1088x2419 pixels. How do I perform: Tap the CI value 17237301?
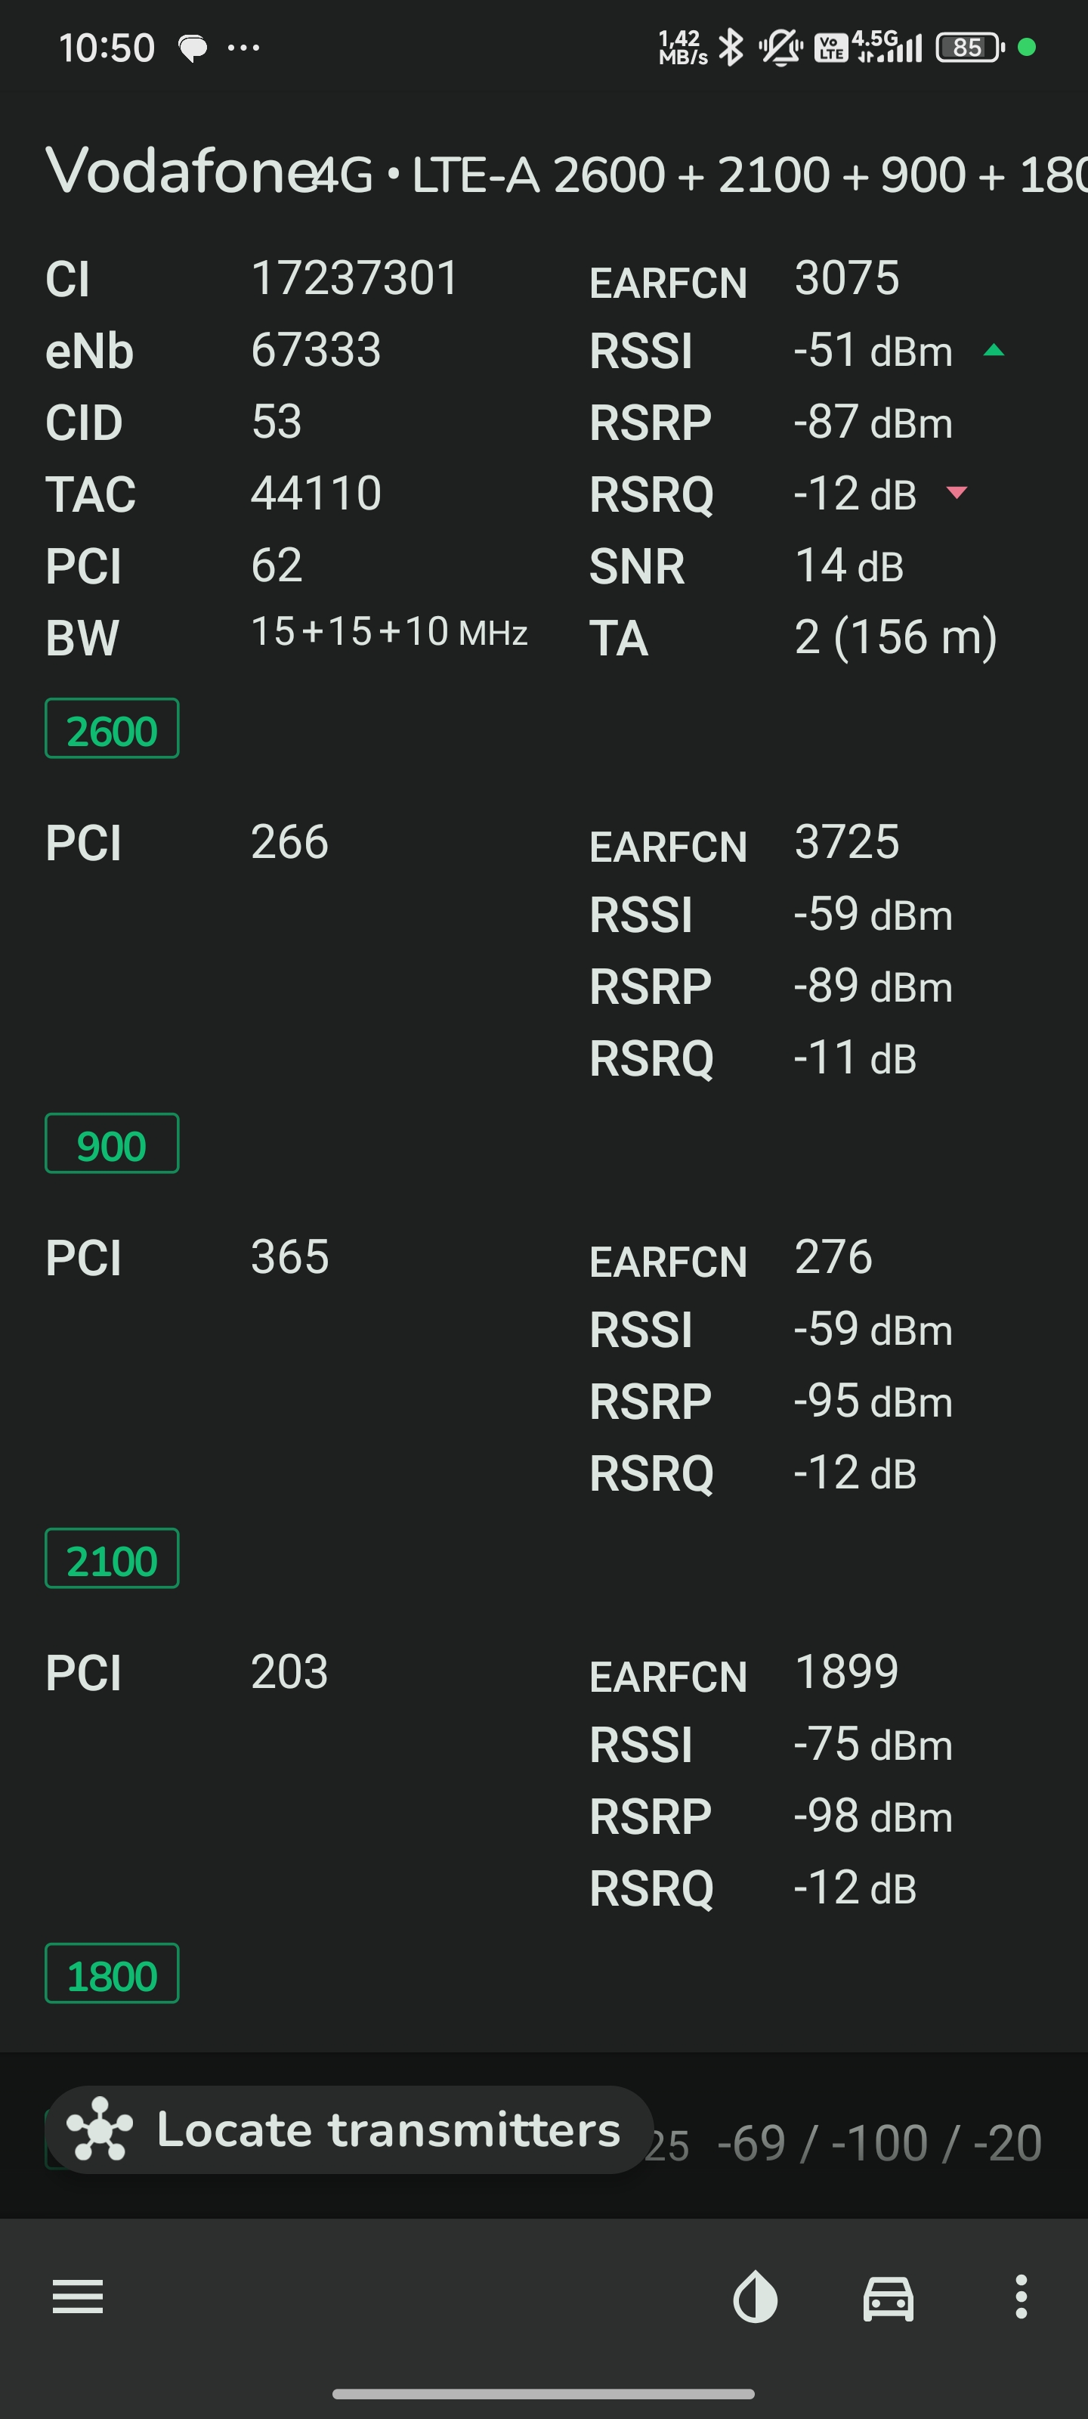355,278
